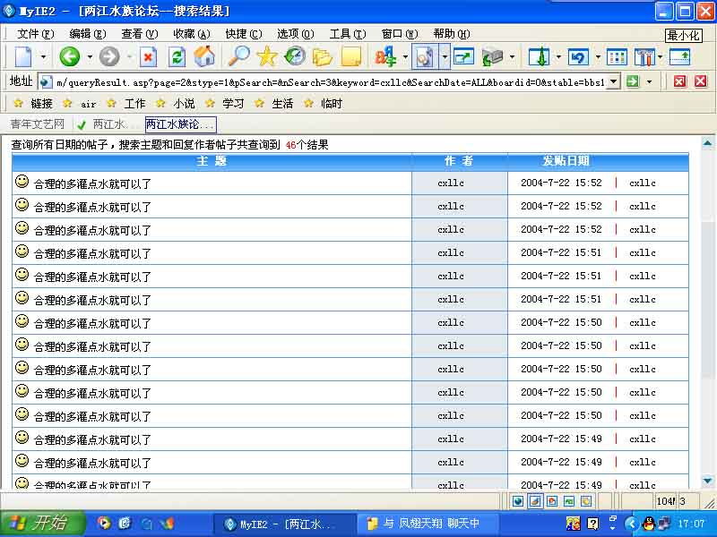Expand the dropdown next to the Go button

coord(649,81)
